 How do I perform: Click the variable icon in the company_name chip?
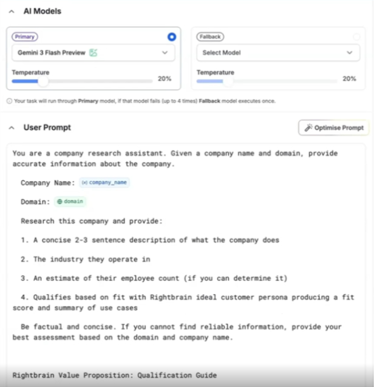[84, 183]
